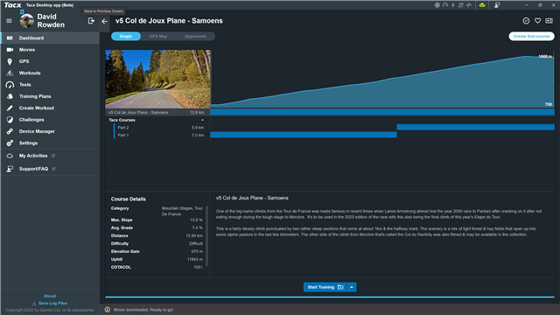The height and width of the screenshot is (315, 560).
Task: Click the power lightning sensor icon
Action: point(453,5)
